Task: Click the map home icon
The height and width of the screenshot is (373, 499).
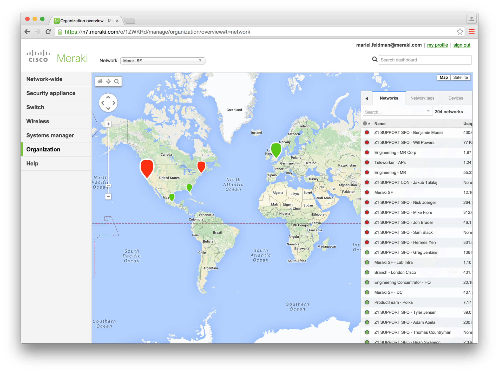Action: point(100,81)
